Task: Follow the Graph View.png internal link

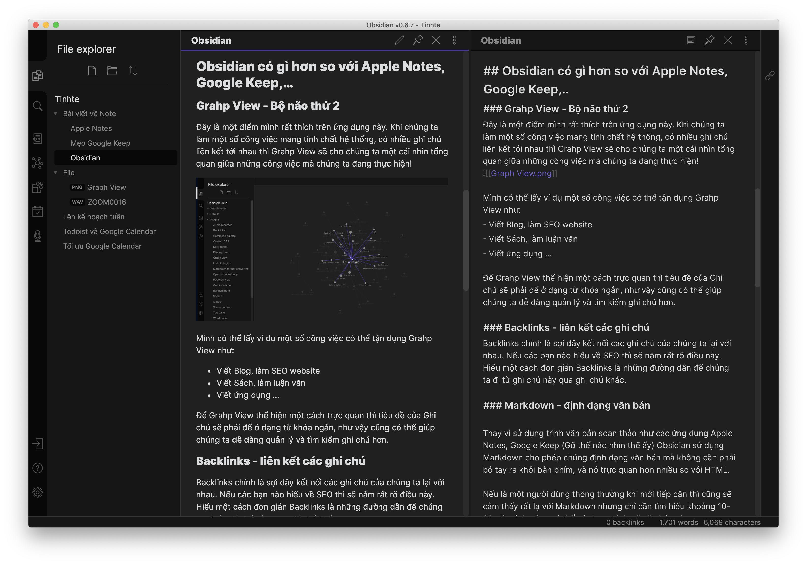Action: tap(522, 173)
